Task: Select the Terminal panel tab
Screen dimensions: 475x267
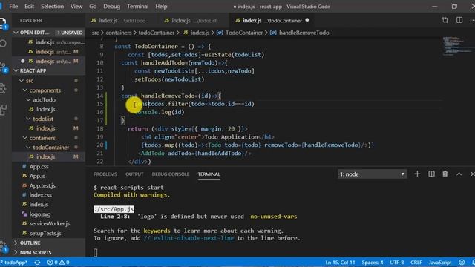Action: (209, 174)
